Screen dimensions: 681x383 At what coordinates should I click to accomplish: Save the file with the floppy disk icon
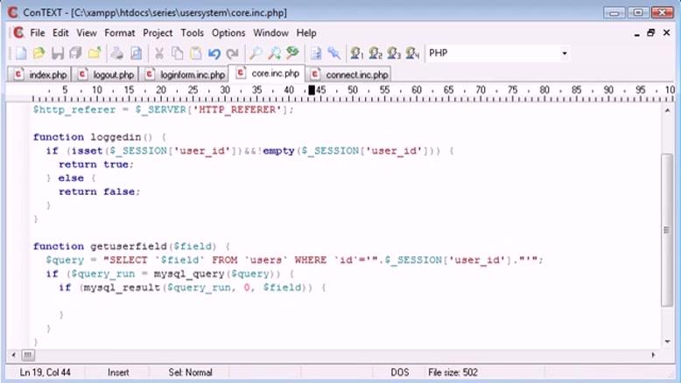(x=57, y=53)
